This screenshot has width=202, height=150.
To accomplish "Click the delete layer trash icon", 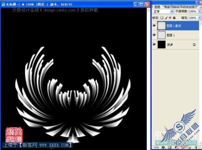I will [x=196, y=147].
